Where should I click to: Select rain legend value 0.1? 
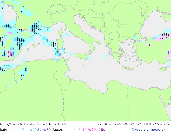[12, 130]
